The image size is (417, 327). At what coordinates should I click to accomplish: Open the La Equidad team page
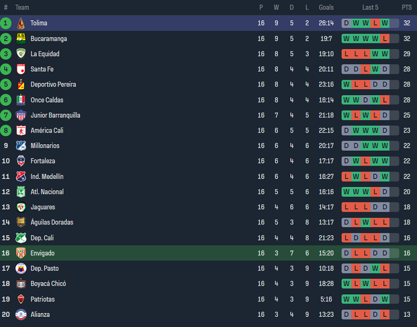(45, 54)
